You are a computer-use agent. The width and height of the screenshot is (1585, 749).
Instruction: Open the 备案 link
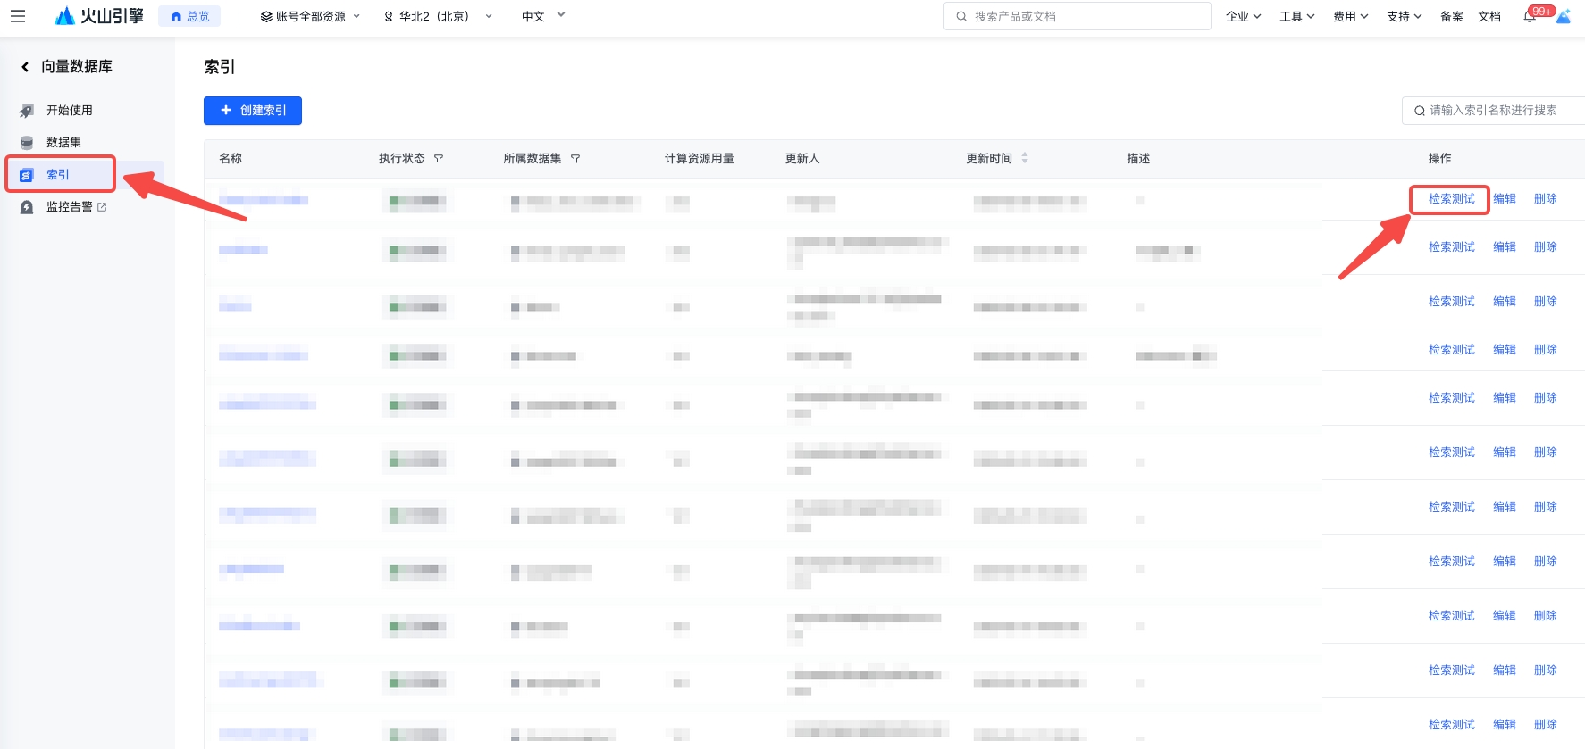[1452, 16]
